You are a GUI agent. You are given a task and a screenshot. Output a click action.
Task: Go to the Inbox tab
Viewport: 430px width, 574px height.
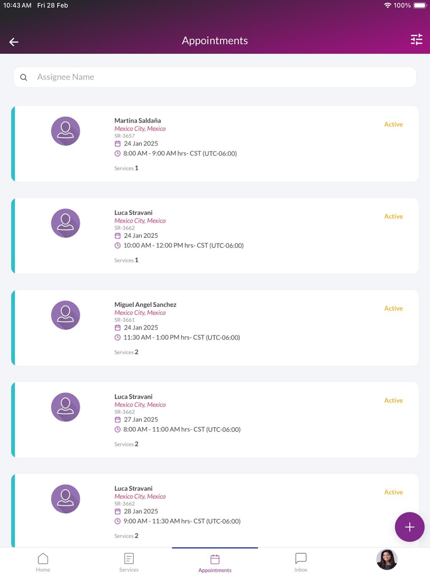(x=301, y=562)
